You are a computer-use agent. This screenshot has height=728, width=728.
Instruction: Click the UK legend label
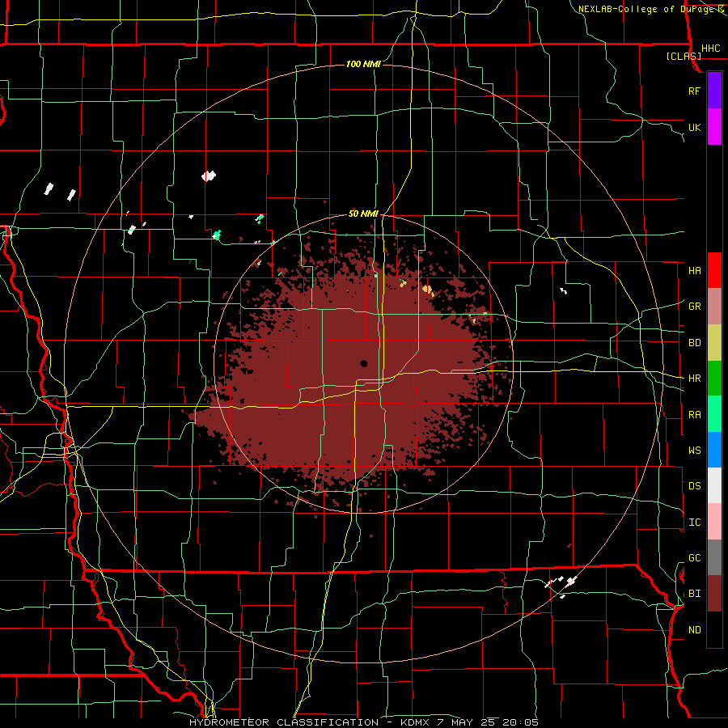click(694, 127)
